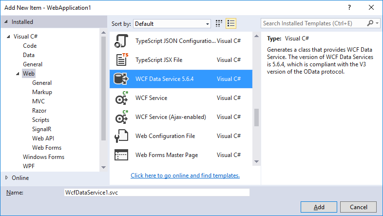Viewport: 383px width, 216px height.
Task: Select the MVC category under Web
Action: [x=38, y=101]
